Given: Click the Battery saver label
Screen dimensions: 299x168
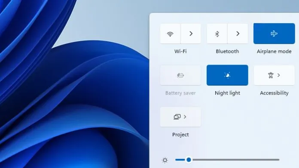Looking at the screenshot, I should click(180, 93).
